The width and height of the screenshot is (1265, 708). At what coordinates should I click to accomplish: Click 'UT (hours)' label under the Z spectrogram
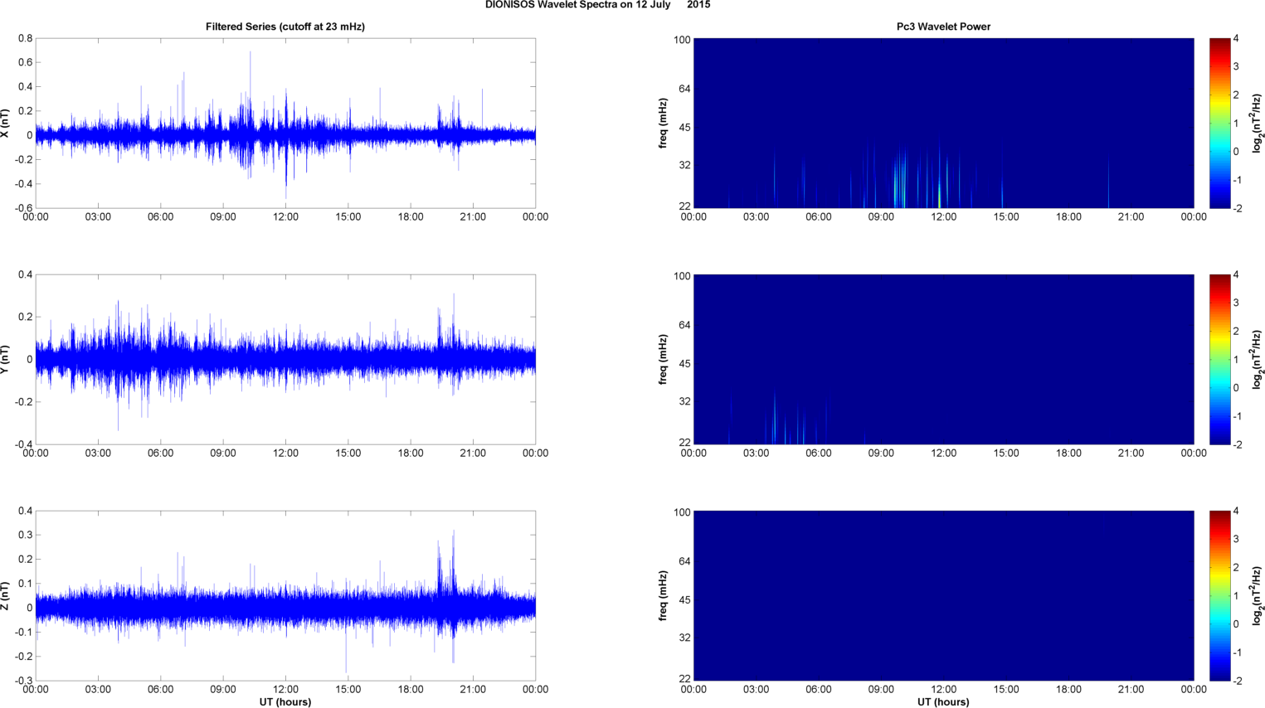943,701
